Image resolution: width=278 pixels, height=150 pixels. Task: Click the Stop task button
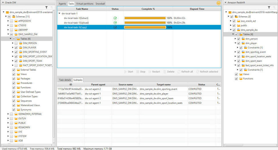tap(141, 72)
